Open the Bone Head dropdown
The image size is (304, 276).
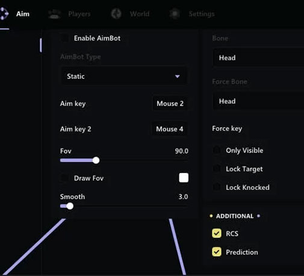tap(258, 58)
